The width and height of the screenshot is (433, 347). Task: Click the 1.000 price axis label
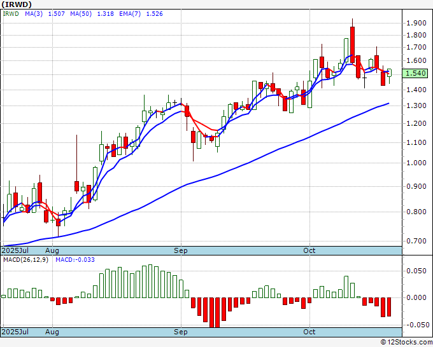tap(416, 163)
